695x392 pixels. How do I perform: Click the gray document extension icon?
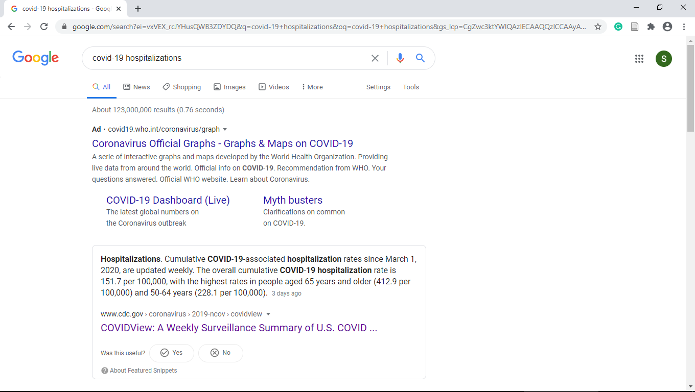(x=635, y=27)
